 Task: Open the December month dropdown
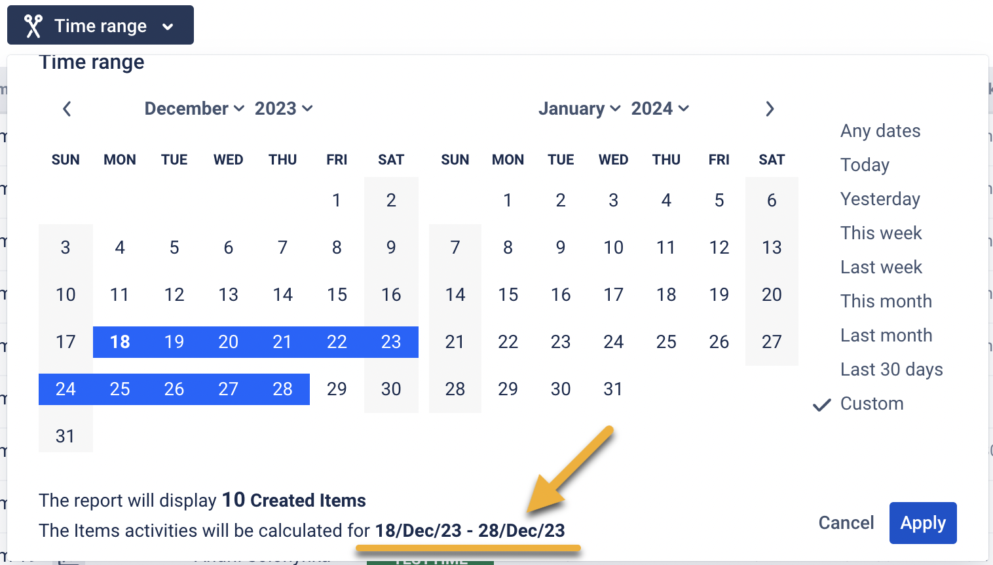tap(194, 109)
